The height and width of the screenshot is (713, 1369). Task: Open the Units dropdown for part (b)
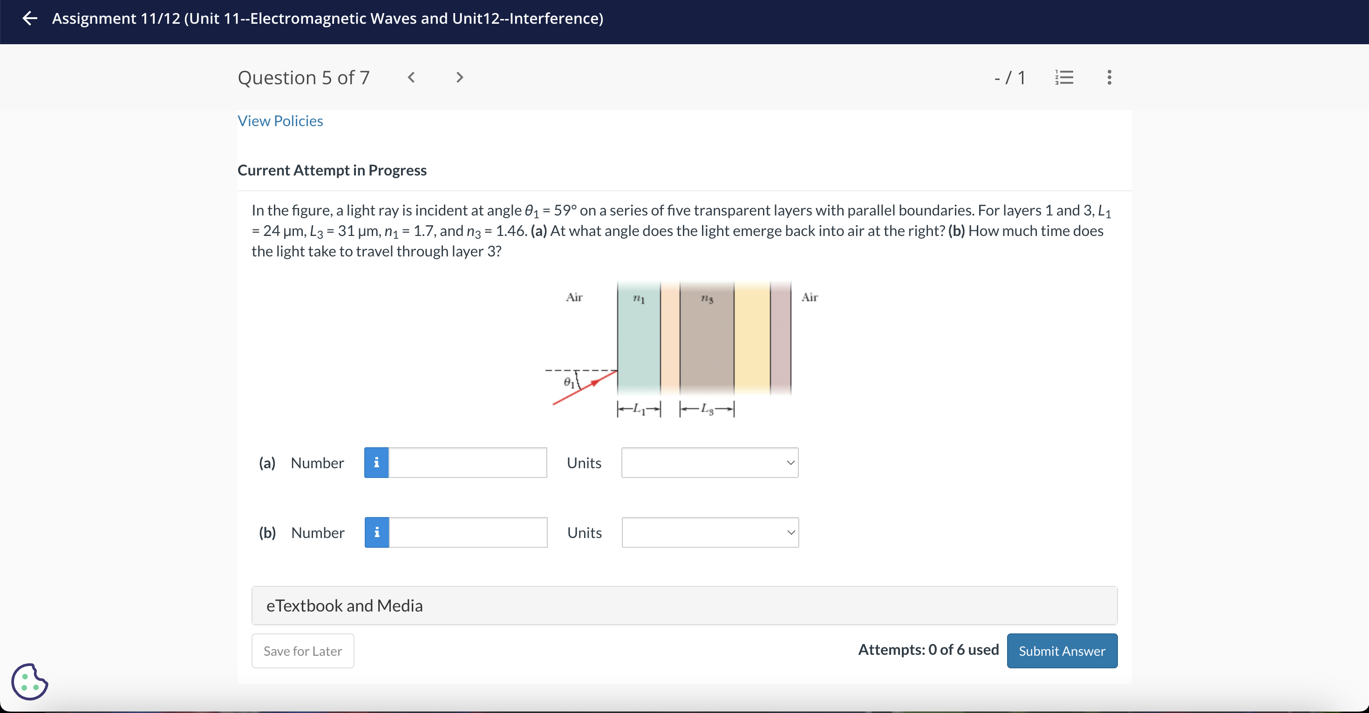[710, 532]
